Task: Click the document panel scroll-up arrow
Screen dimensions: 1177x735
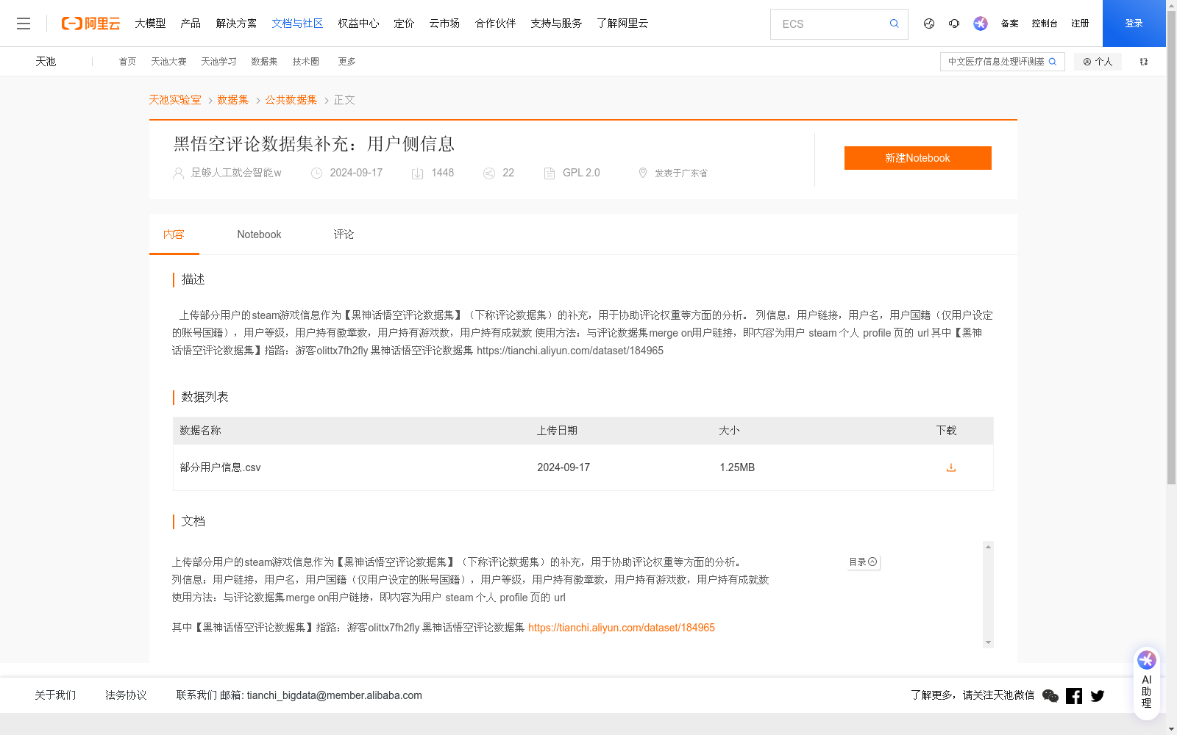Action: 988,546
